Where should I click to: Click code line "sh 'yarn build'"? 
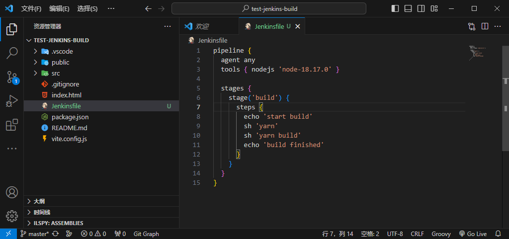click(x=272, y=135)
